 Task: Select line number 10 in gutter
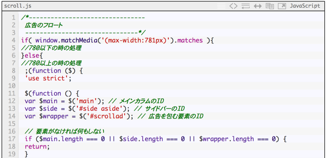click(x=12, y=86)
